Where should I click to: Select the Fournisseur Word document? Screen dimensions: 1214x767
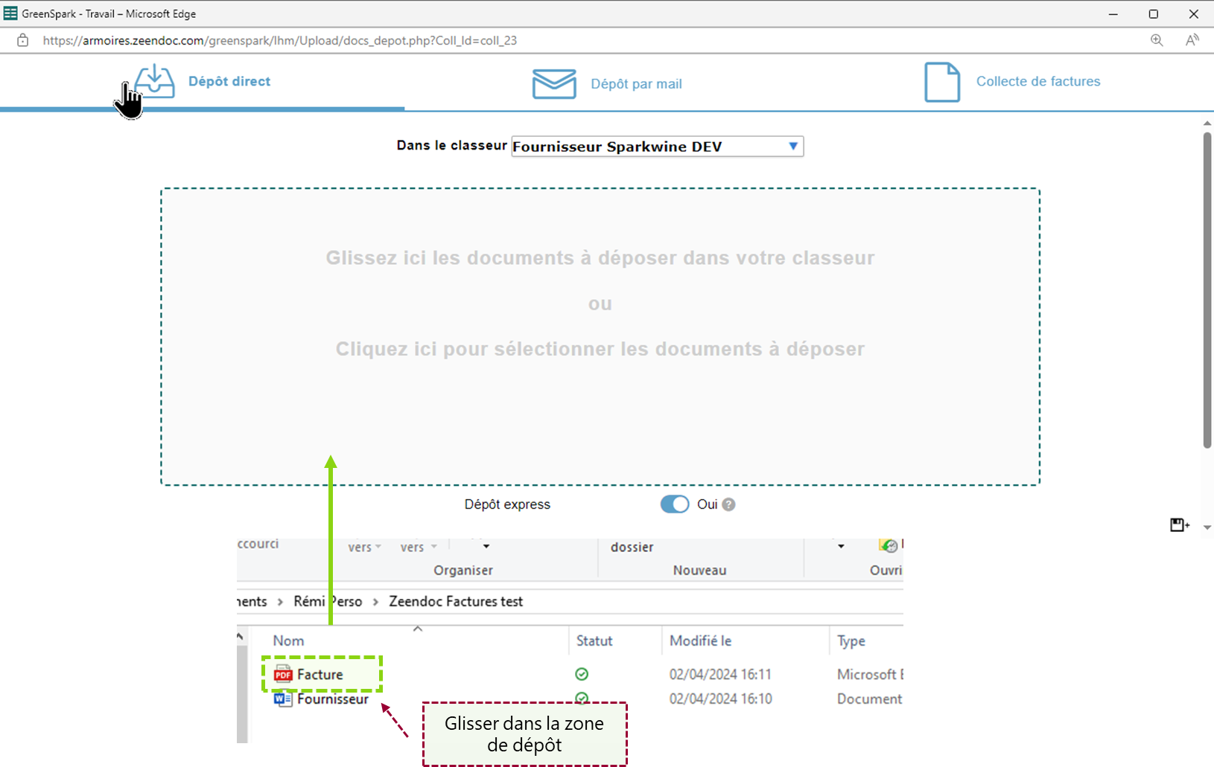pos(332,699)
